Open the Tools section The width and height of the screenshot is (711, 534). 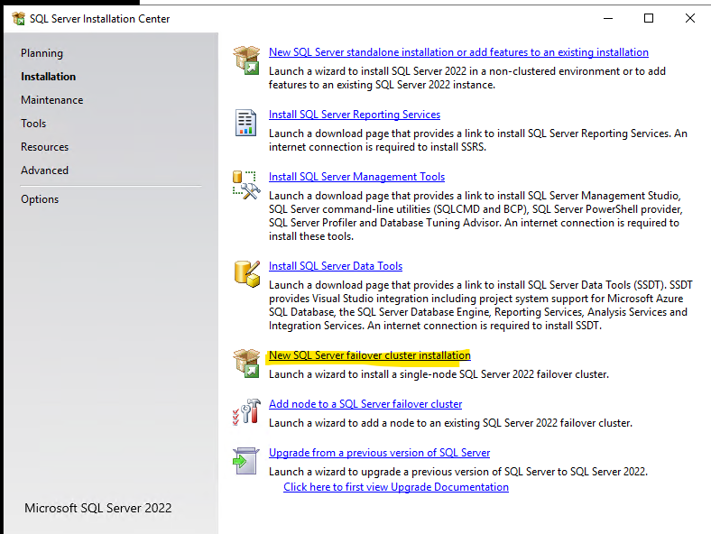33,124
